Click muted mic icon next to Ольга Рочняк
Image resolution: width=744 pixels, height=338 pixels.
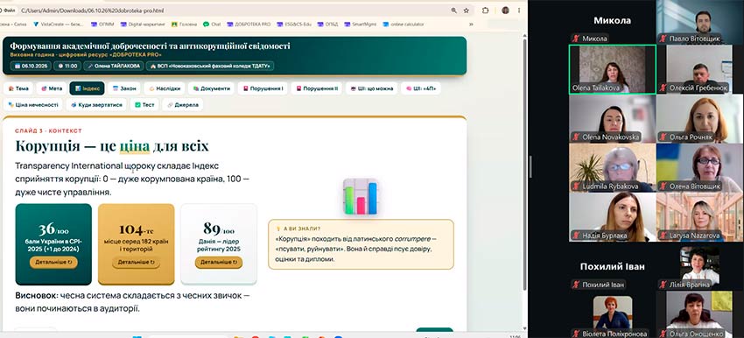click(x=663, y=137)
